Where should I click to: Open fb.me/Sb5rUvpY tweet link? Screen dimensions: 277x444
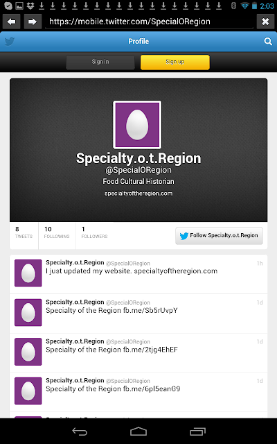pyautogui.click(x=150, y=311)
